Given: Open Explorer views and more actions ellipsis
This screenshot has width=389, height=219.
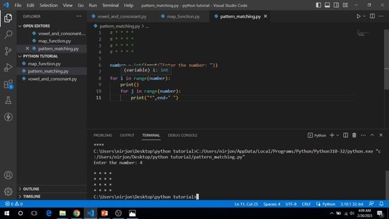Looking at the screenshot, I should tap(79, 16).
